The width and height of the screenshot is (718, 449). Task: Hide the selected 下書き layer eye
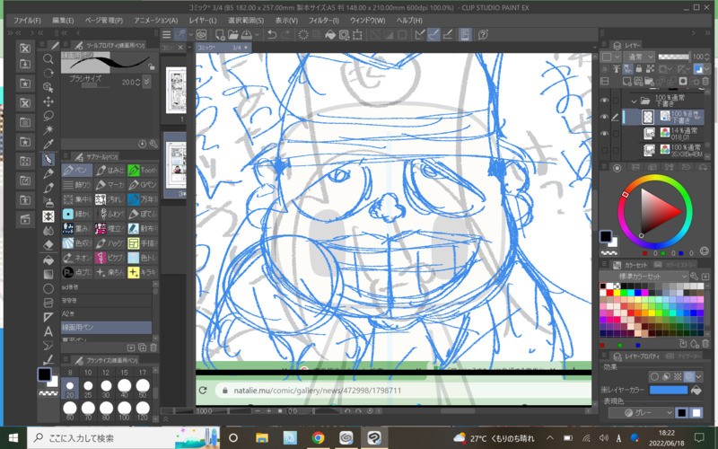click(605, 117)
